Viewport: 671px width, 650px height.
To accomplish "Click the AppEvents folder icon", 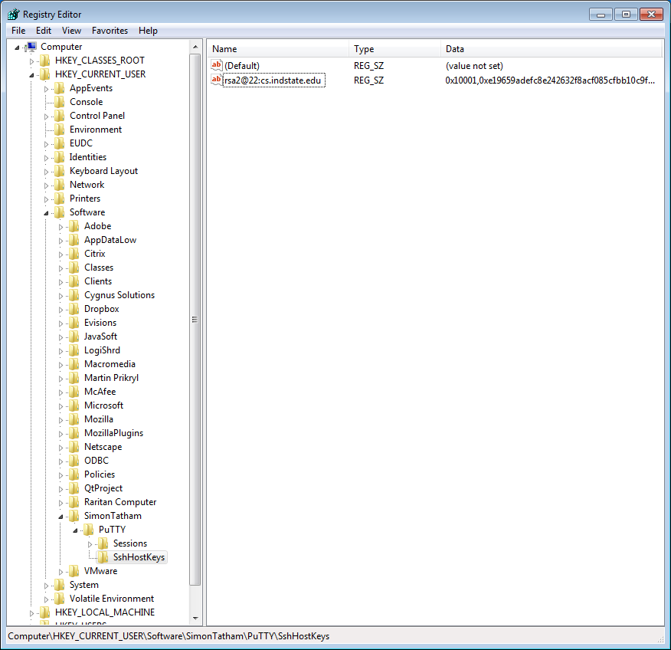I will coord(60,88).
